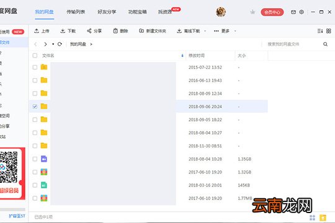
Task: Toggle the select-all checkbox in header
Action: point(35,56)
